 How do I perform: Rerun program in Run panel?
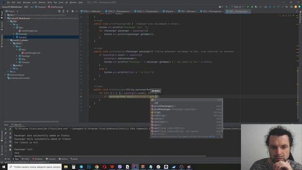pos(6,129)
